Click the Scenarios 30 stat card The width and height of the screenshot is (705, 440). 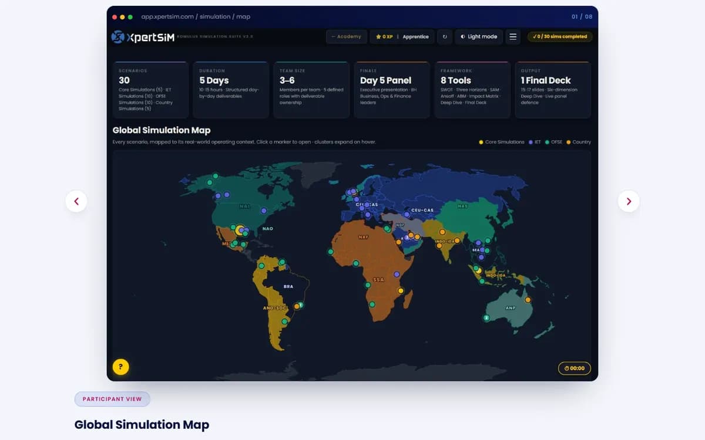pos(150,90)
